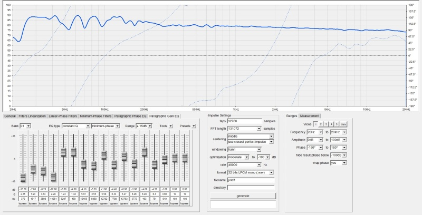Click the generate button
Screen dimensions: 422x215
point(243,196)
